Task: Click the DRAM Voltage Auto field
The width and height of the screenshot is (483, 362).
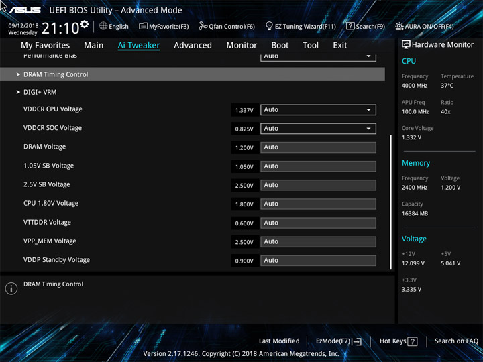Action: [318, 147]
